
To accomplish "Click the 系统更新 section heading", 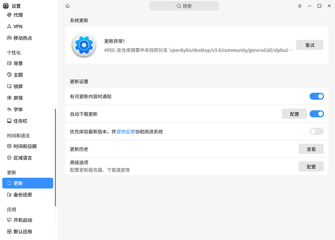I will (x=79, y=20).
